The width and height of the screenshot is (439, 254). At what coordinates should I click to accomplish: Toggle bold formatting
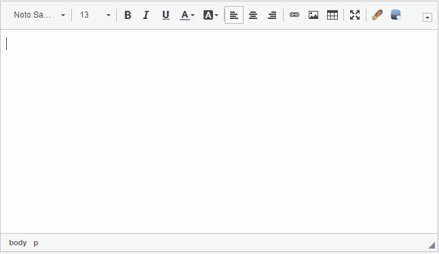point(128,15)
